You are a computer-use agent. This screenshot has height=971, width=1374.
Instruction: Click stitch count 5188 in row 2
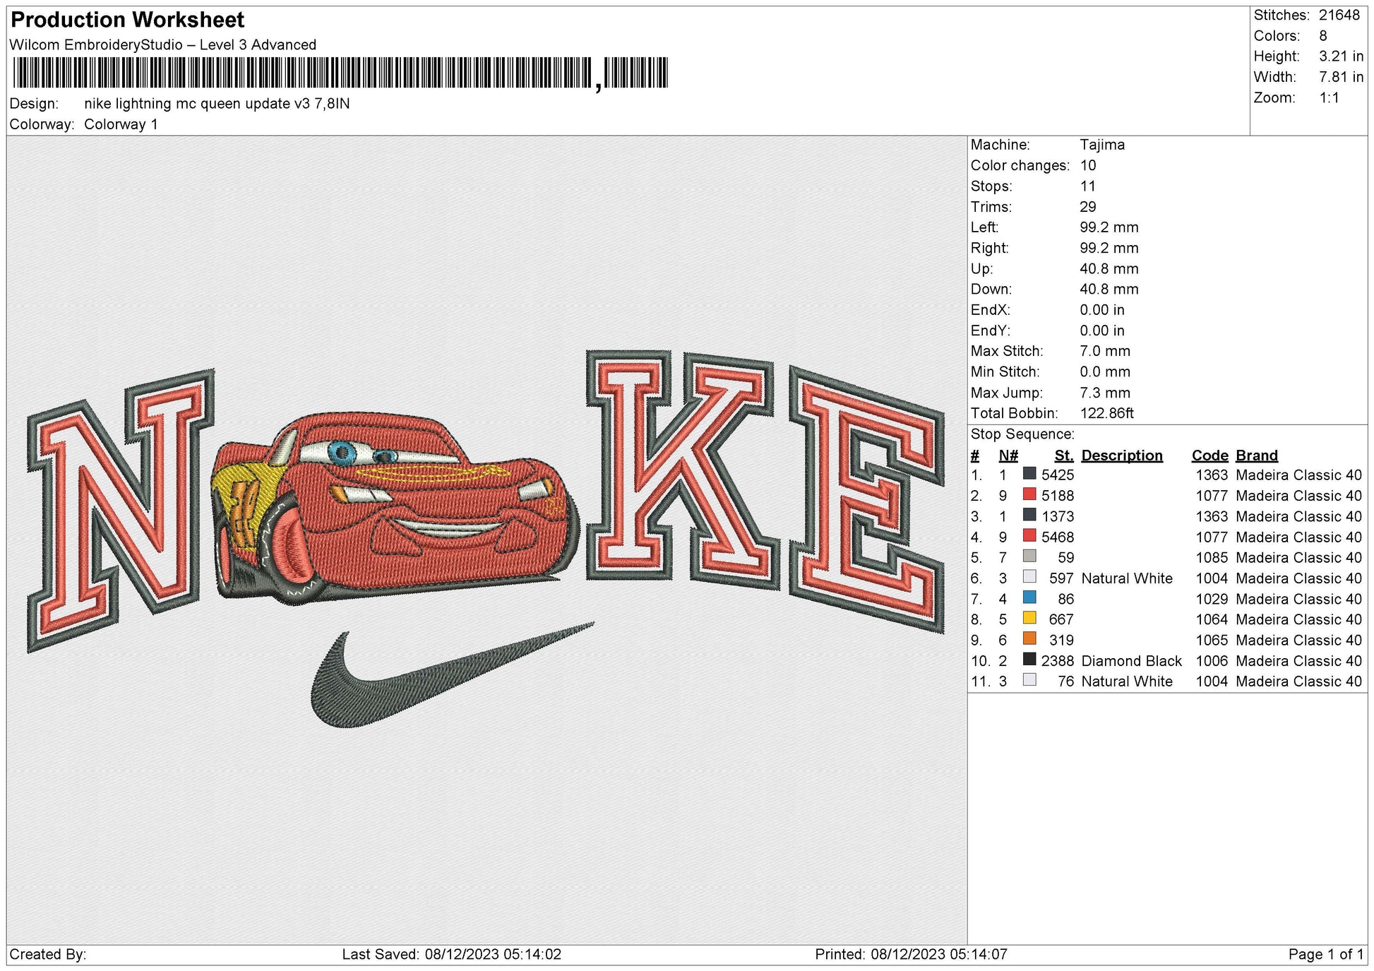(x=1058, y=496)
